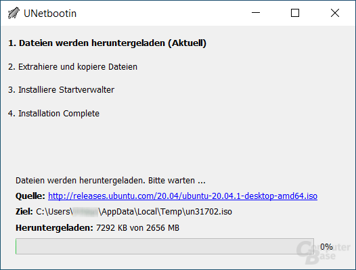
Task: Click the 'UNetbootin' window title text
Action: tap(50, 14)
